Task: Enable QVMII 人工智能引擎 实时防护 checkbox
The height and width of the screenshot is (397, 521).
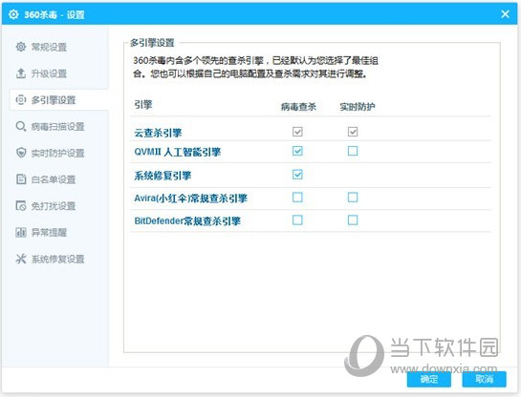Action: coord(353,151)
